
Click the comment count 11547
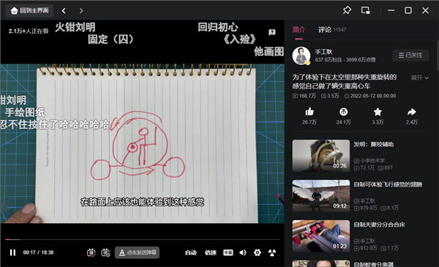339,30
